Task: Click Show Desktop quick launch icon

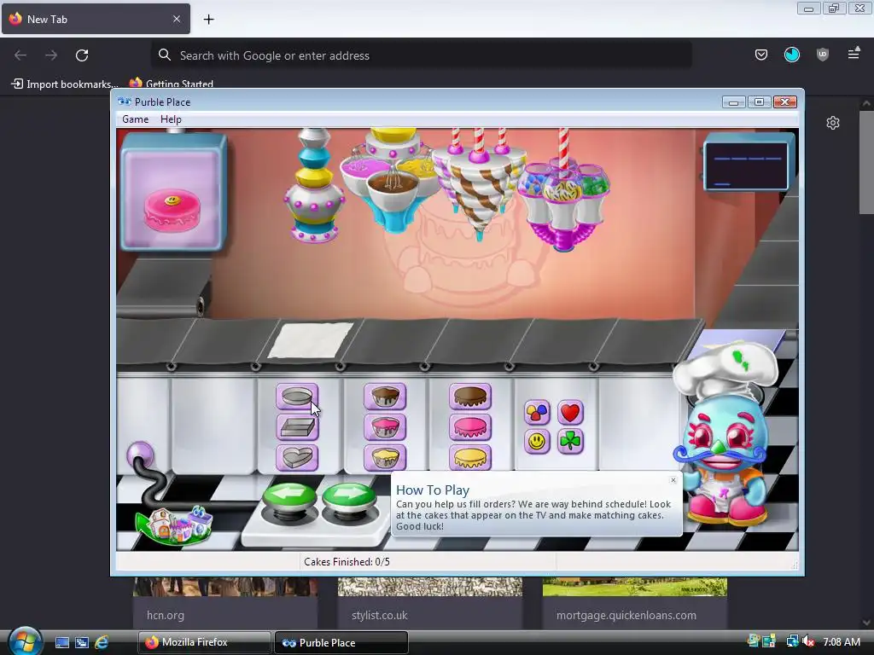Action: (x=61, y=642)
